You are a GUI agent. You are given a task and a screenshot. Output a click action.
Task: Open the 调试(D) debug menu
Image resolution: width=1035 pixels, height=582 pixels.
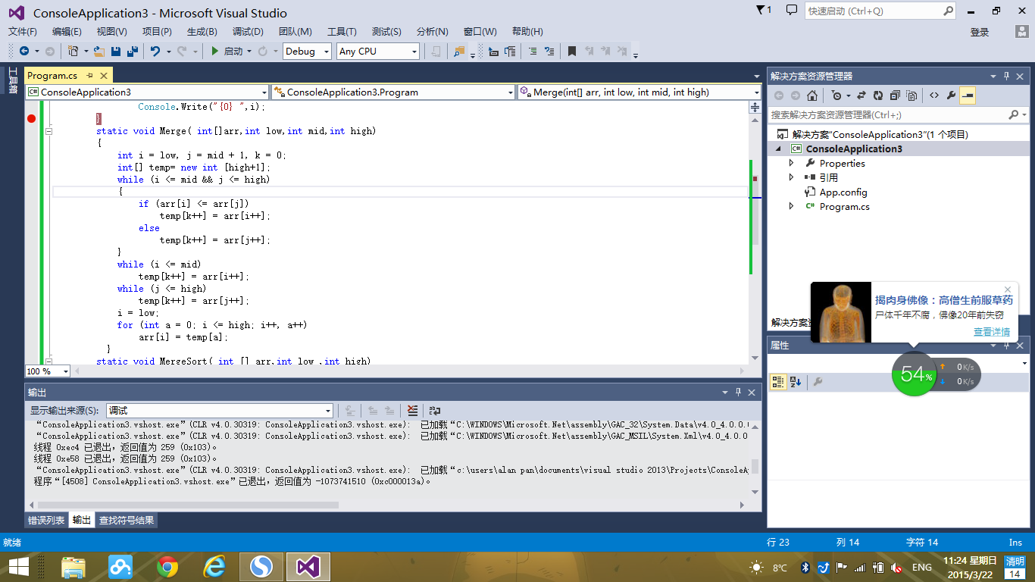(x=248, y=32)
